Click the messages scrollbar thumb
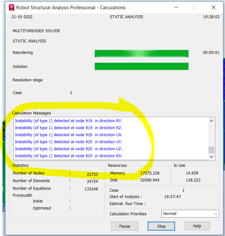 coord(212,150)
